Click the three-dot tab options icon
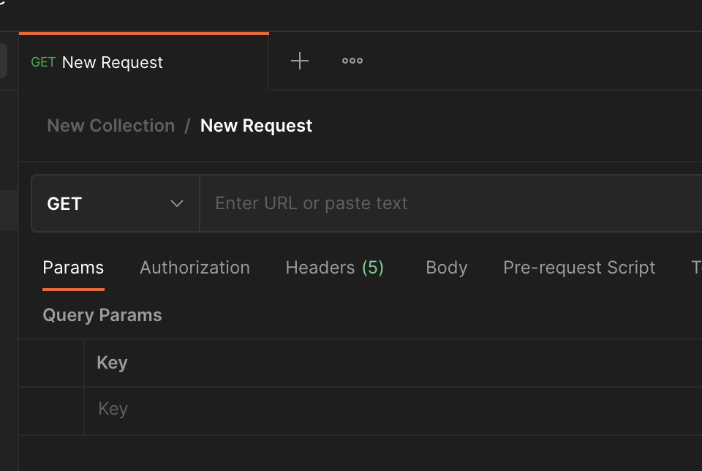702x471 pixels. coord(352,61)
